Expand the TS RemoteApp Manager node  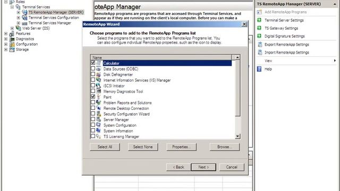pyautogui.click(x=19, y=12)
